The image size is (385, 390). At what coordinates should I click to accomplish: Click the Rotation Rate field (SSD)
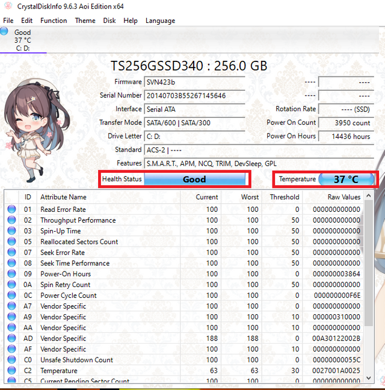346,109
